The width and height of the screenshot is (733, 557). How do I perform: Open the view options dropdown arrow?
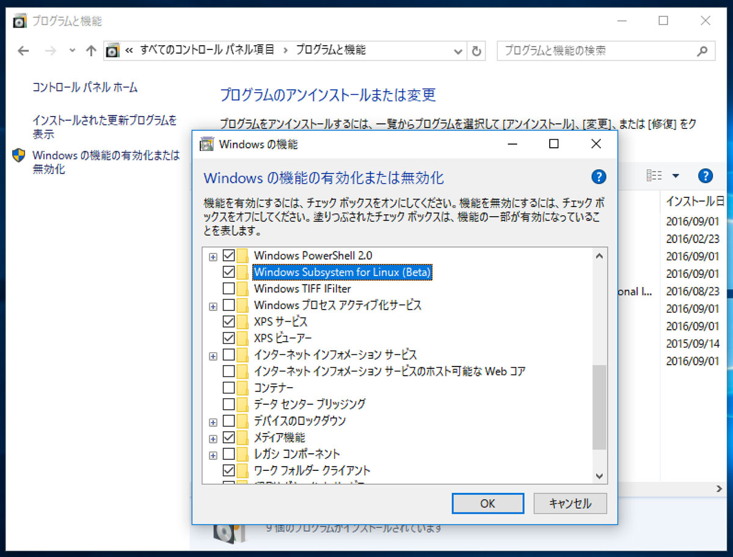click(x=676, y=176)
